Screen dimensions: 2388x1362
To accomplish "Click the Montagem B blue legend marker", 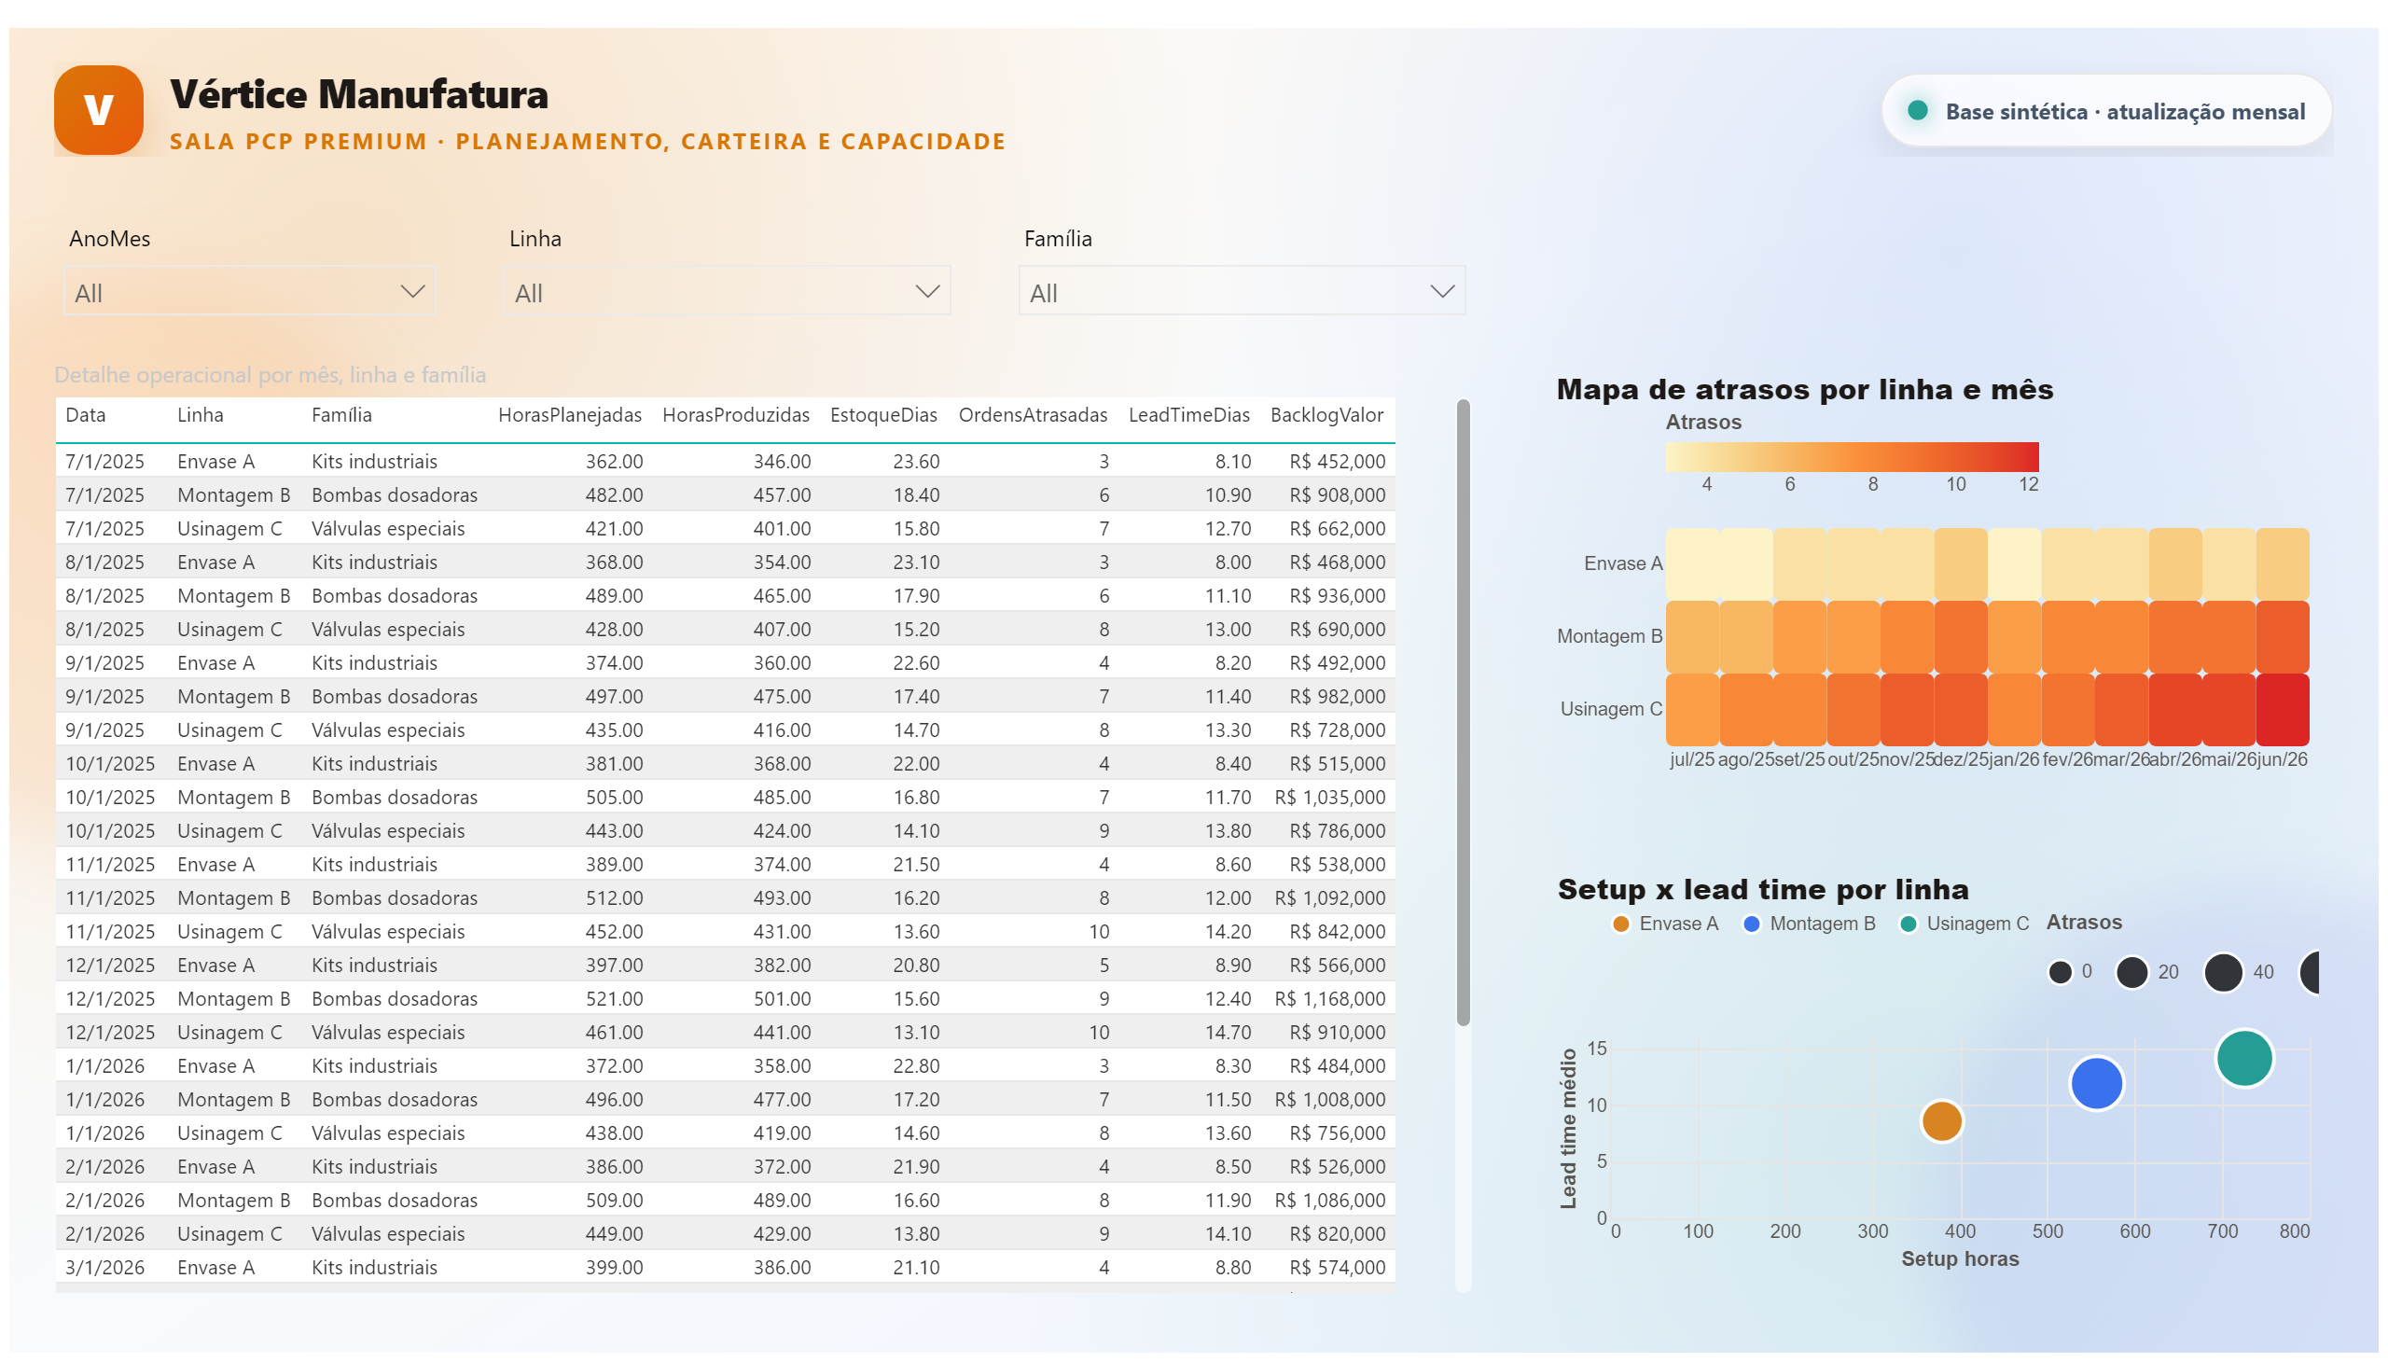I will pyautogui.click(x=1752, y=924).
